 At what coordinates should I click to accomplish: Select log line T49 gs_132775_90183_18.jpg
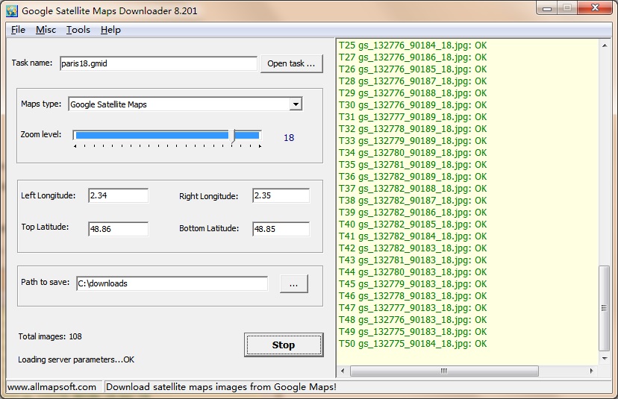413,332
